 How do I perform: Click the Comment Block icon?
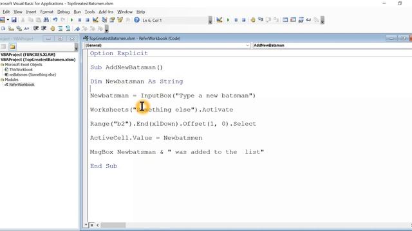click(x=61, y=28)
